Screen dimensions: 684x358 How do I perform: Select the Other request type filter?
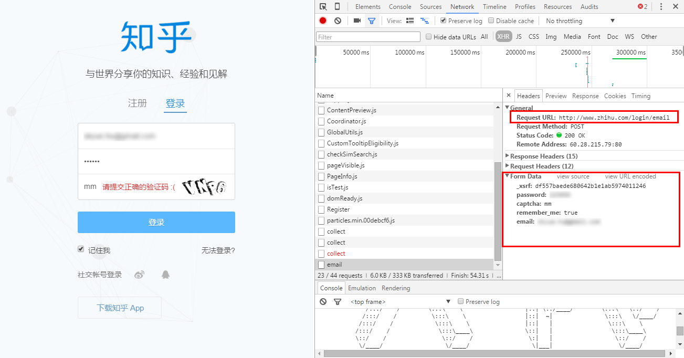tap(649, 37)
